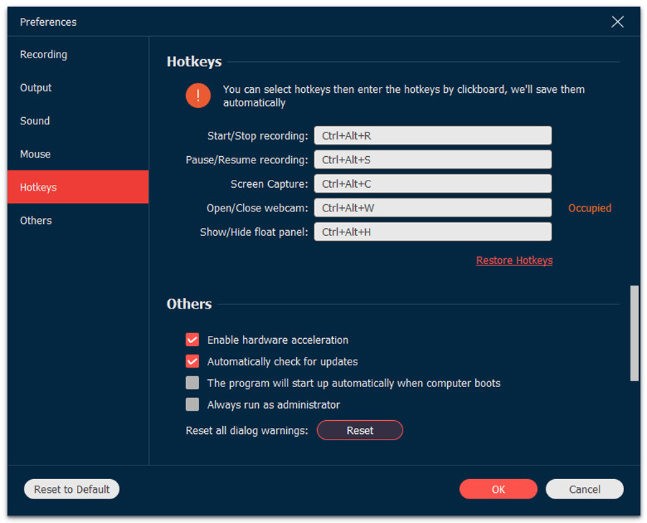Image resolution: width=647 pixels, height=523 pixels.
Task: Switch to the Recording section
Action: [x=43, y=54]
